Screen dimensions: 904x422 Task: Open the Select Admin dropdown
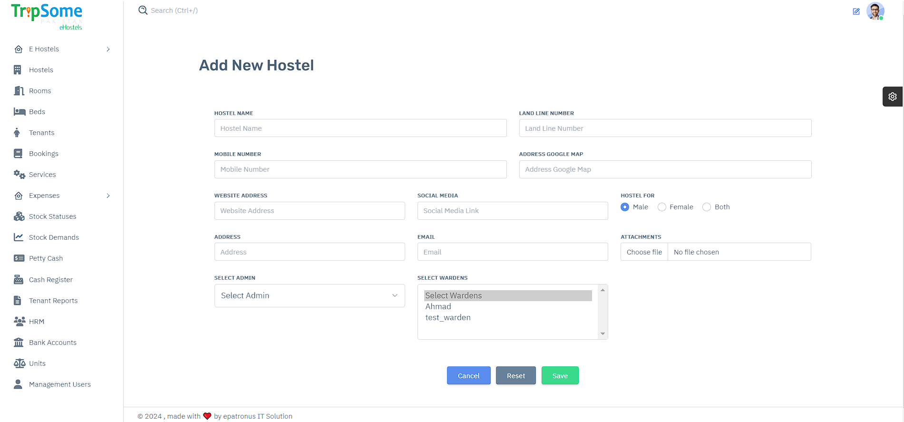point(310,295)
